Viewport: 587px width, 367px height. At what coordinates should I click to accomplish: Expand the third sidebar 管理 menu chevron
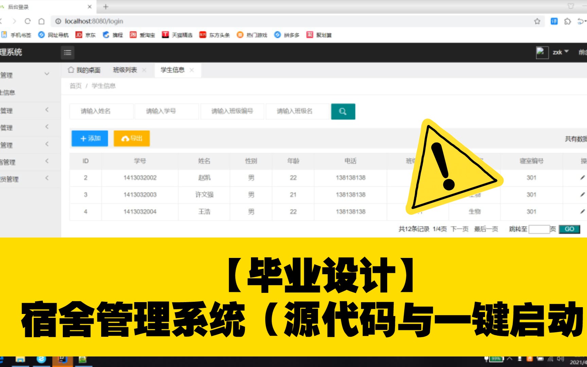[47, 127]
